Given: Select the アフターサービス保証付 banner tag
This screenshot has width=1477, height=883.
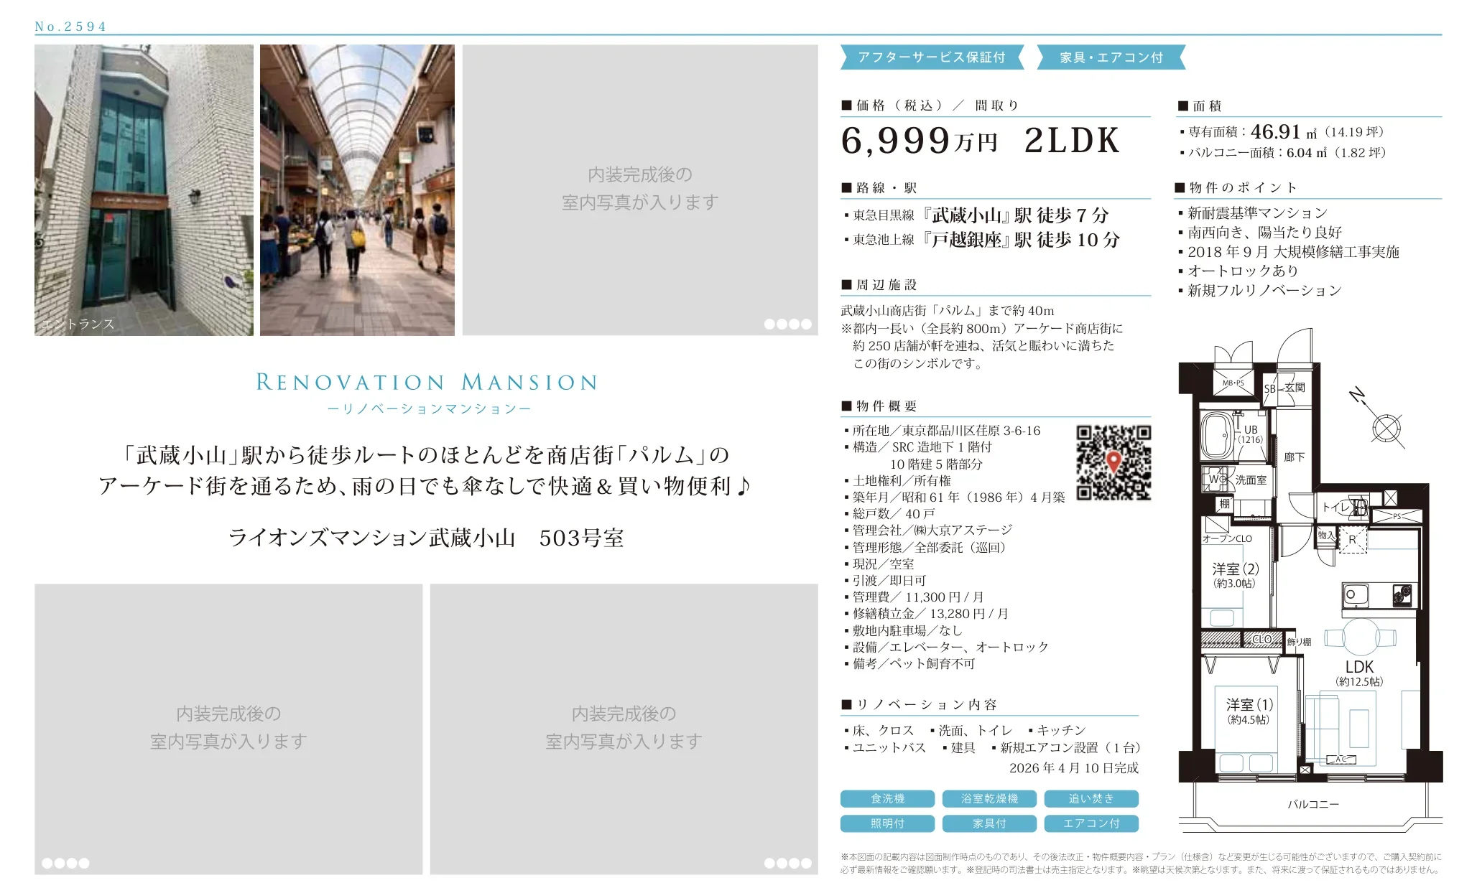Looking at the screenshot, I should (931, 57).
